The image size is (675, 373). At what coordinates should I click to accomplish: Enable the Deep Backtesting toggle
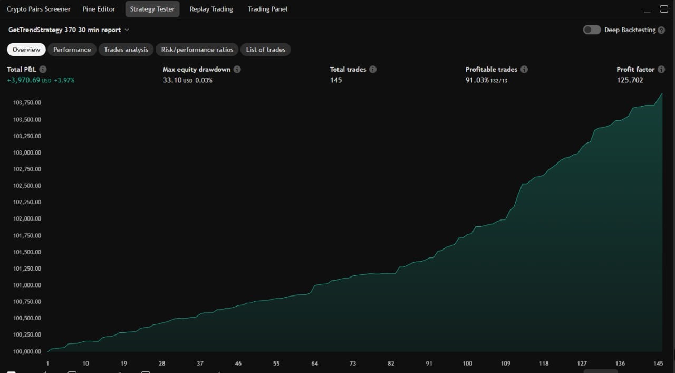click(x=592, y=30)
